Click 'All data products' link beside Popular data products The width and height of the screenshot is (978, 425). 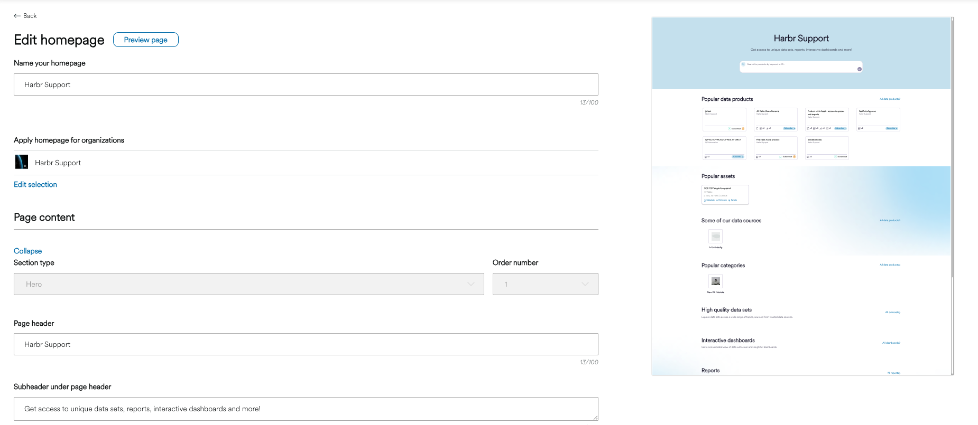[x=890, y=99]
